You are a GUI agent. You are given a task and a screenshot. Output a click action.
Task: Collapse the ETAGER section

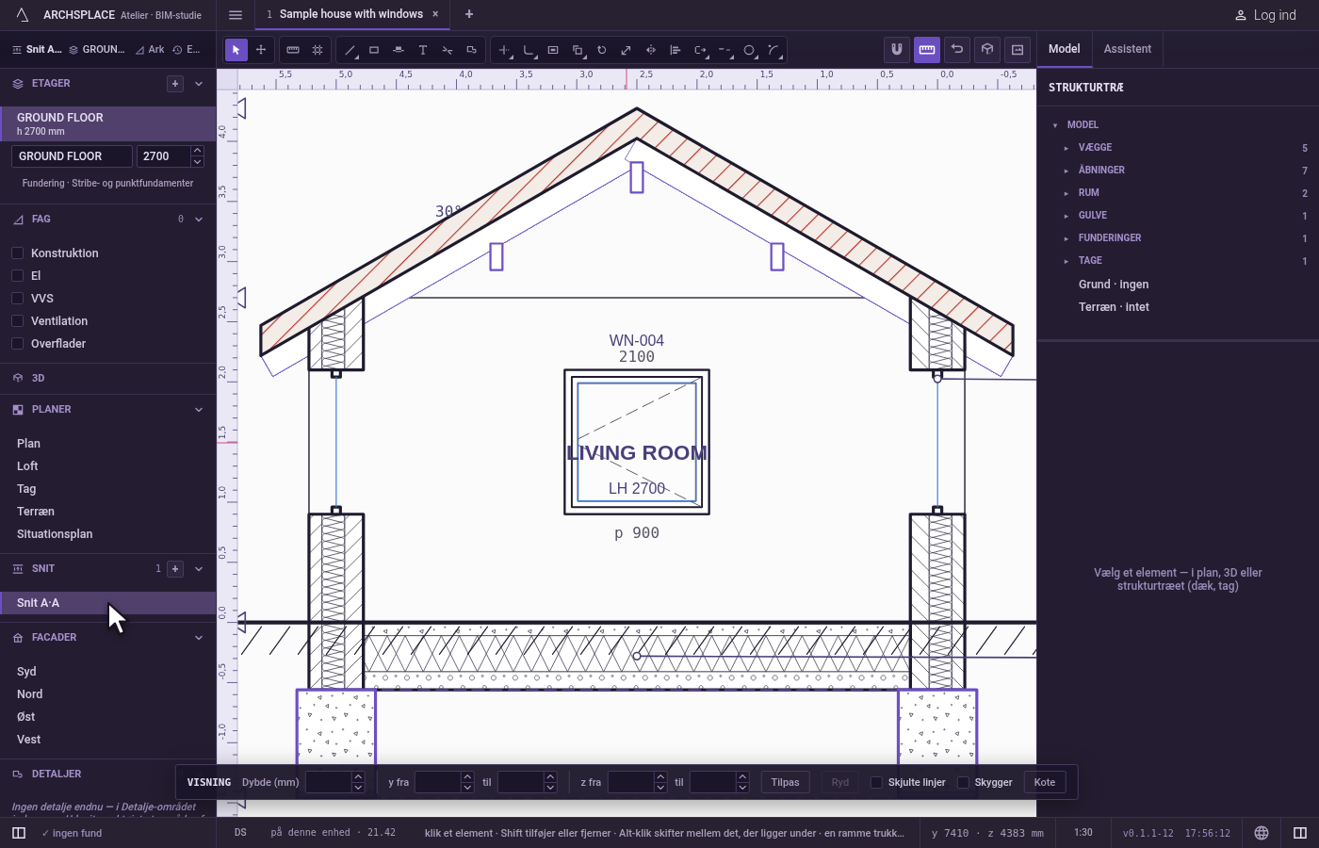click(x=199, y=84)
